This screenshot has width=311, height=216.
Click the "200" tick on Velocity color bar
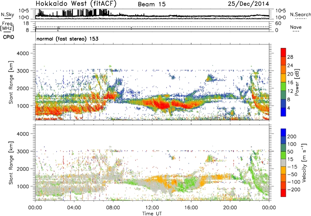(292, 136)
